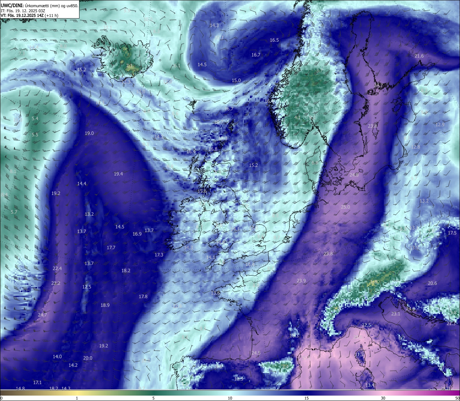Click the 14.0 value on the map
This screenshot has height=401, width=460.
[x=57, y=357]
